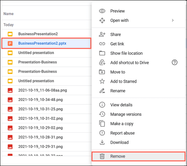Sort by the Name column header
187x166 pixels.
tap(9, 14)
